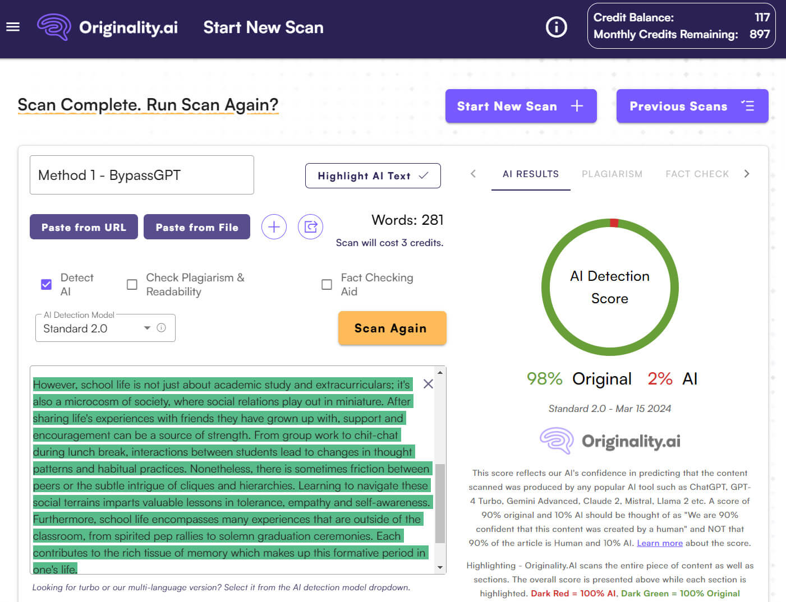Toggle the Highlight AI Text button
The image size is (786, 602).
[373, 176]
